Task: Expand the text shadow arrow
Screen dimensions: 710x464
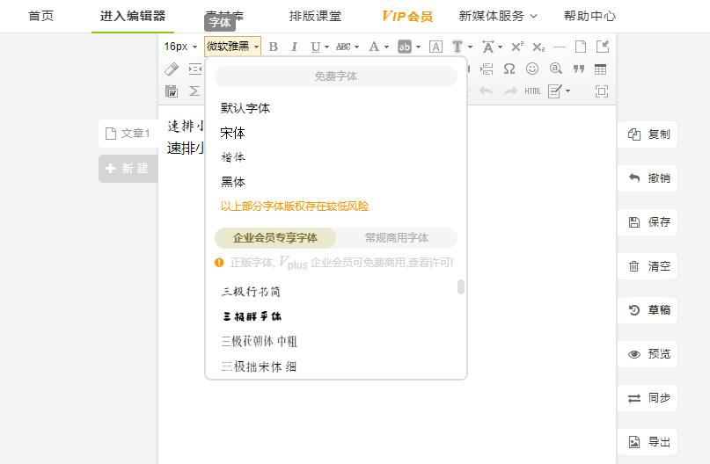Action: (470, 47)
